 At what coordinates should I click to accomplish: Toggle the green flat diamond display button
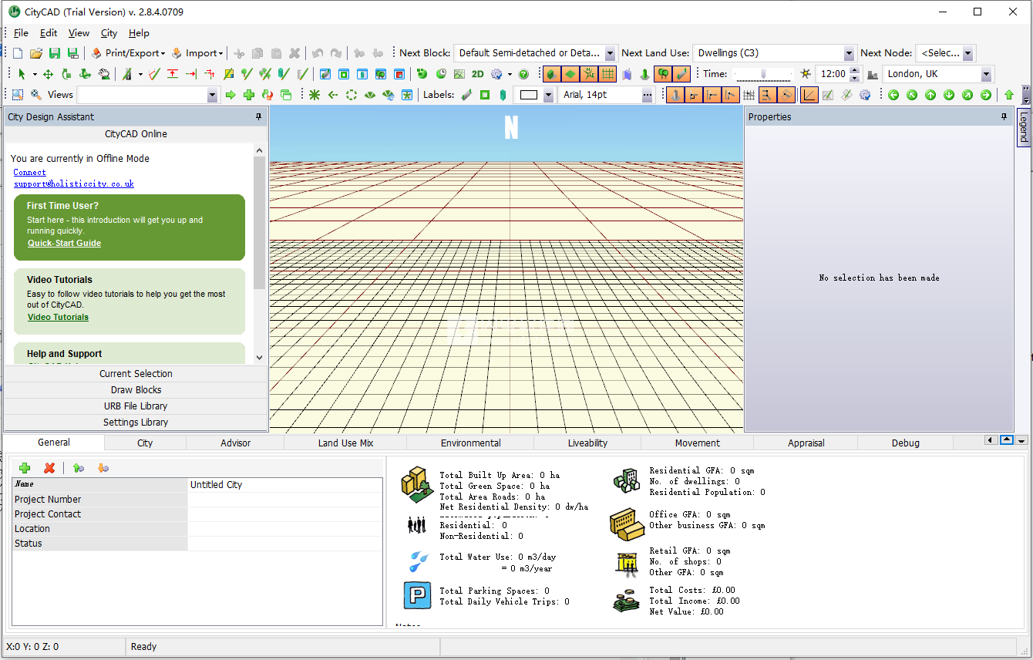(x=570, y=74)
